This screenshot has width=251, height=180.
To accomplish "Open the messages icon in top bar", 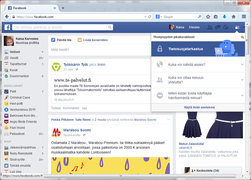I will pos(218,27).
